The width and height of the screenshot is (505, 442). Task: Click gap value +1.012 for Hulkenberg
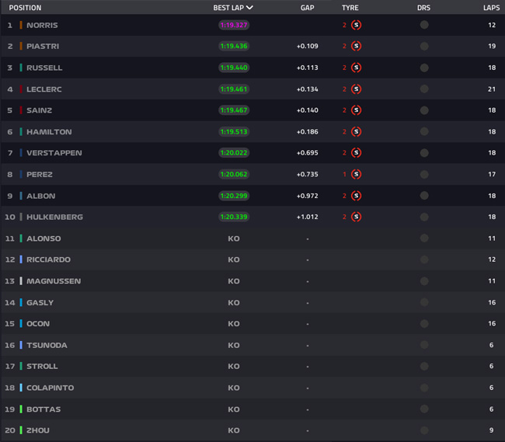[x=307, y=217]
